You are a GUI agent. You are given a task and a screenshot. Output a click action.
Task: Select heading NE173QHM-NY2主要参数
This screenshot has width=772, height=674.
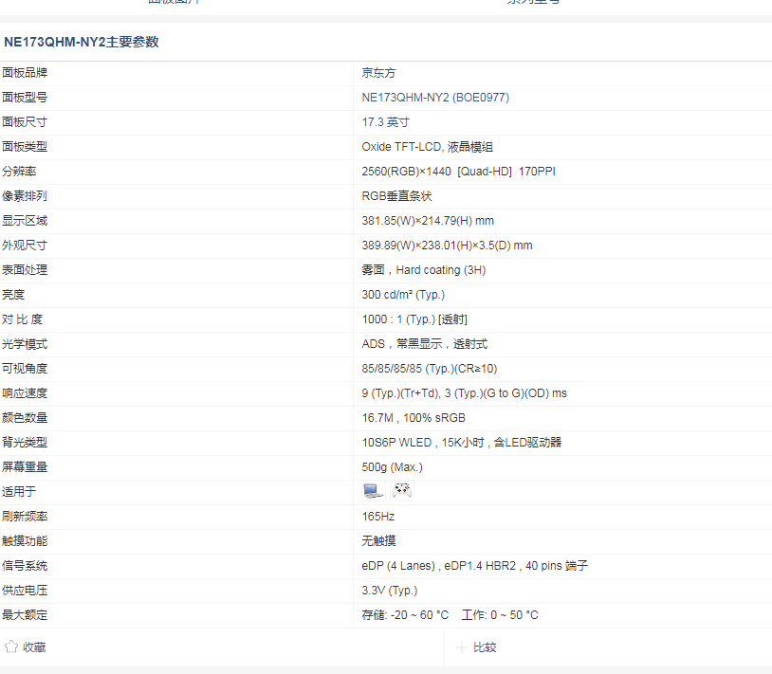point(82,42)
